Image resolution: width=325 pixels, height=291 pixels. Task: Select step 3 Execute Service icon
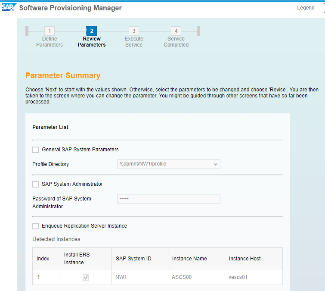(134, 31)
